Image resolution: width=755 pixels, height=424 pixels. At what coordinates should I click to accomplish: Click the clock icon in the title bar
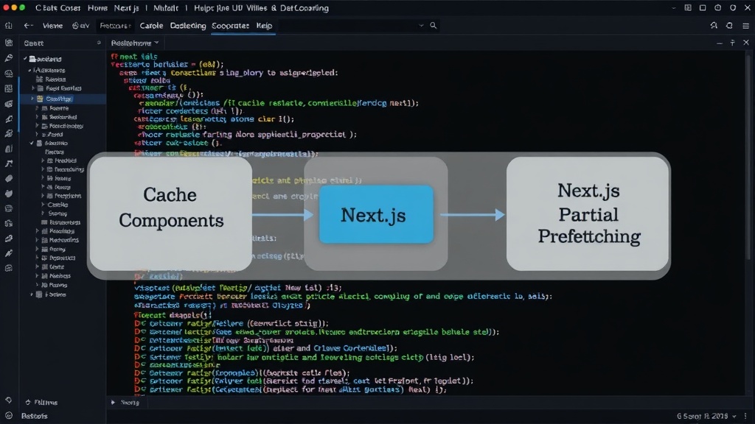click(718, 7)
